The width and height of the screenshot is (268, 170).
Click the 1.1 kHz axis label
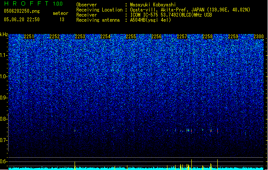[3, 55]
